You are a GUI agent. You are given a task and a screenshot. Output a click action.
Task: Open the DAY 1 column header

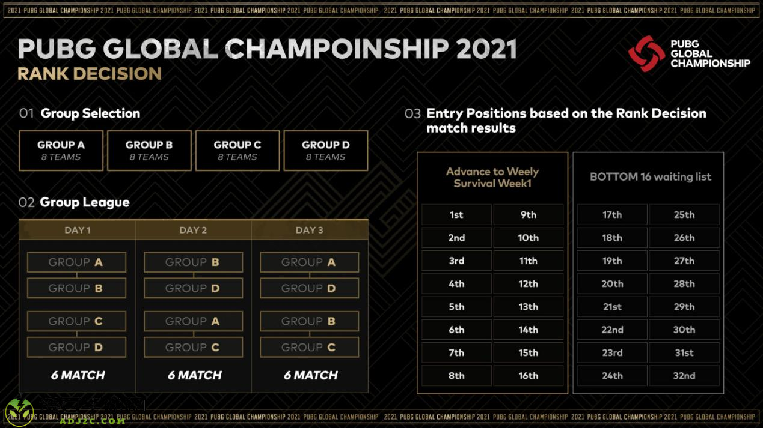(78, 230)
